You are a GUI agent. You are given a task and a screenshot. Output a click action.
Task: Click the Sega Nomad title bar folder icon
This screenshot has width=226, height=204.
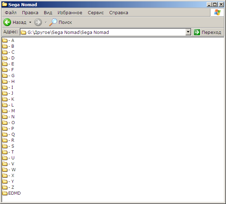tap(5, 4)
